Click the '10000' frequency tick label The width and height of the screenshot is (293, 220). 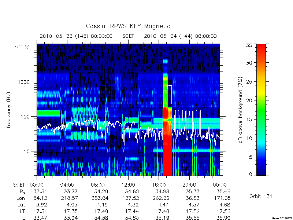tap(22, 48)
